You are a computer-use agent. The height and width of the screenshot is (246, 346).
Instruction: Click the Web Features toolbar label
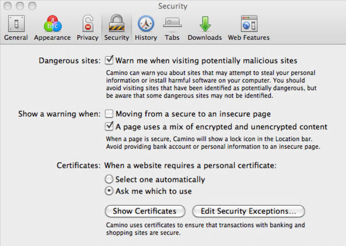(249, 38)
